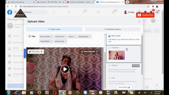Open the Sunday profile link
This screenshot has width=169, height=95.
tap(129, 12)
